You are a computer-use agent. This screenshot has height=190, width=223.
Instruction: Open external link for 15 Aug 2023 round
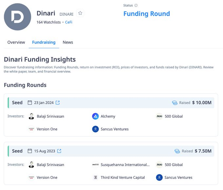(x=59, y=151)
